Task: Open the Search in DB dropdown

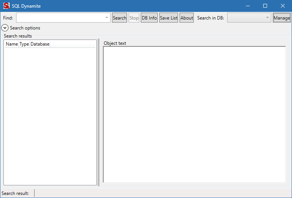Action: 249,18
